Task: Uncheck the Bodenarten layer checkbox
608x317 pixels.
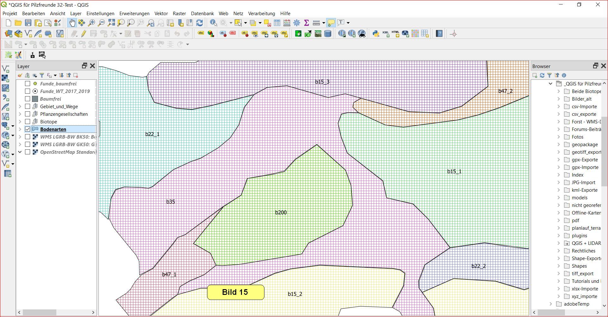Action: (x=28, y=129)
